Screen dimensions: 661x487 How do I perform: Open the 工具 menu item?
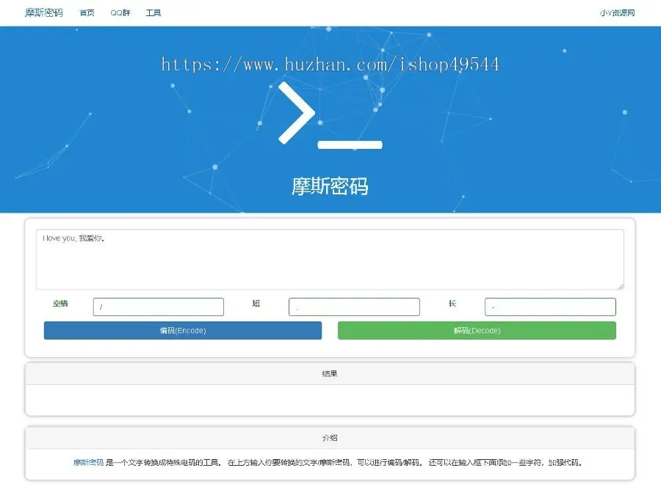pos(153,12)
